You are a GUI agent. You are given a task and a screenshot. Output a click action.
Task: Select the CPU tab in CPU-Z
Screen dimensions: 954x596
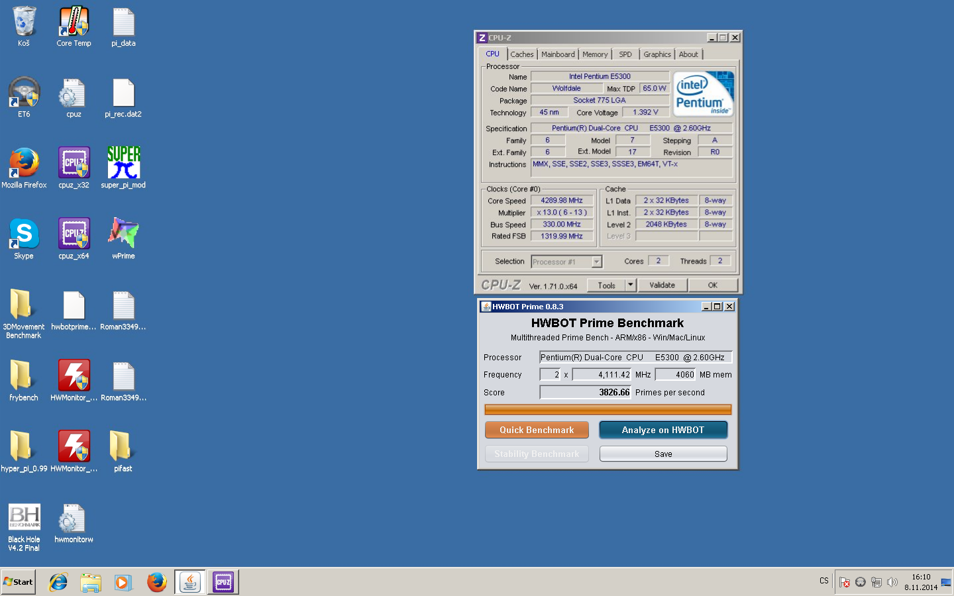click(x=492, y=54)
